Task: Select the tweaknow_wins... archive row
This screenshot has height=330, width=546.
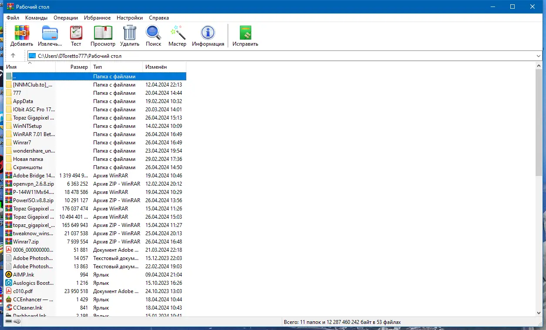Action: tap(95, 233)
